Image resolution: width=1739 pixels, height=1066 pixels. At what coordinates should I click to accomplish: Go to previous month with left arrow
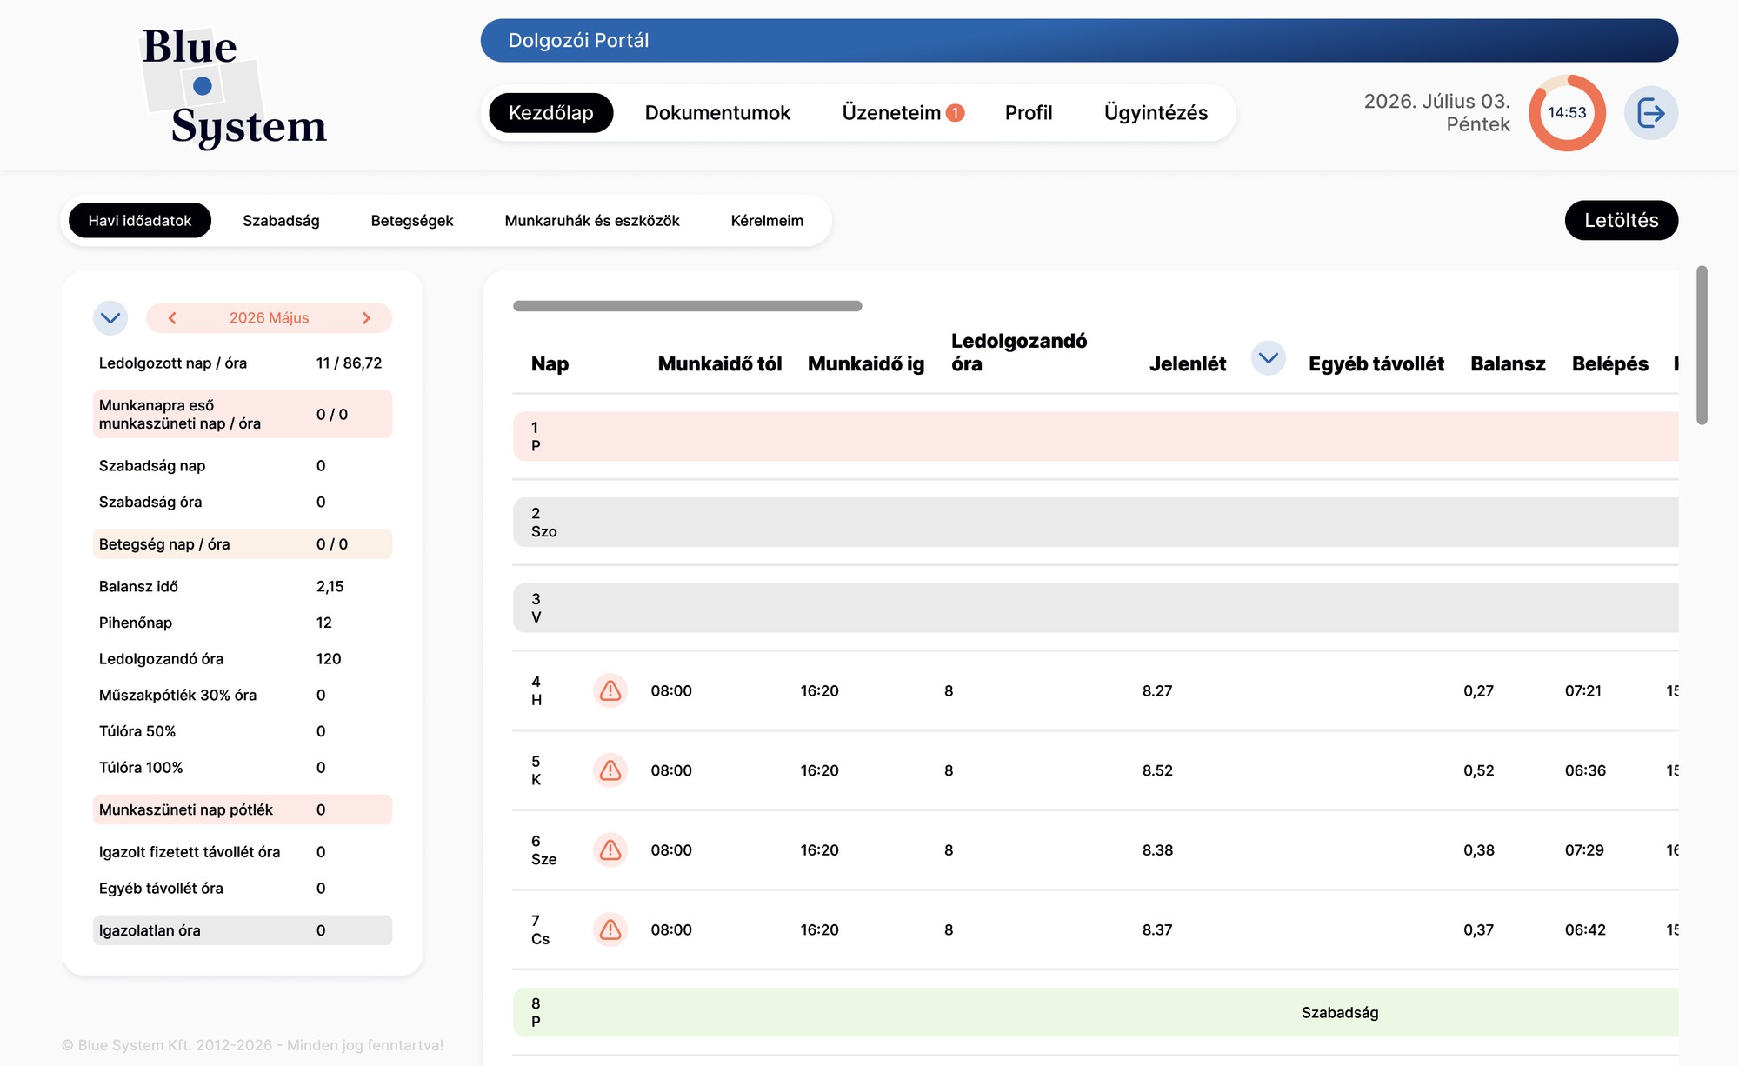tap(172, 318)
